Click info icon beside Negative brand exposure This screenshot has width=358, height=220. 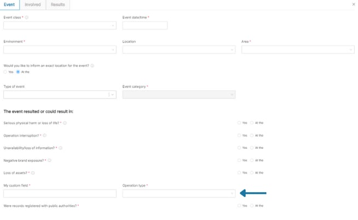tap(50, 160)
